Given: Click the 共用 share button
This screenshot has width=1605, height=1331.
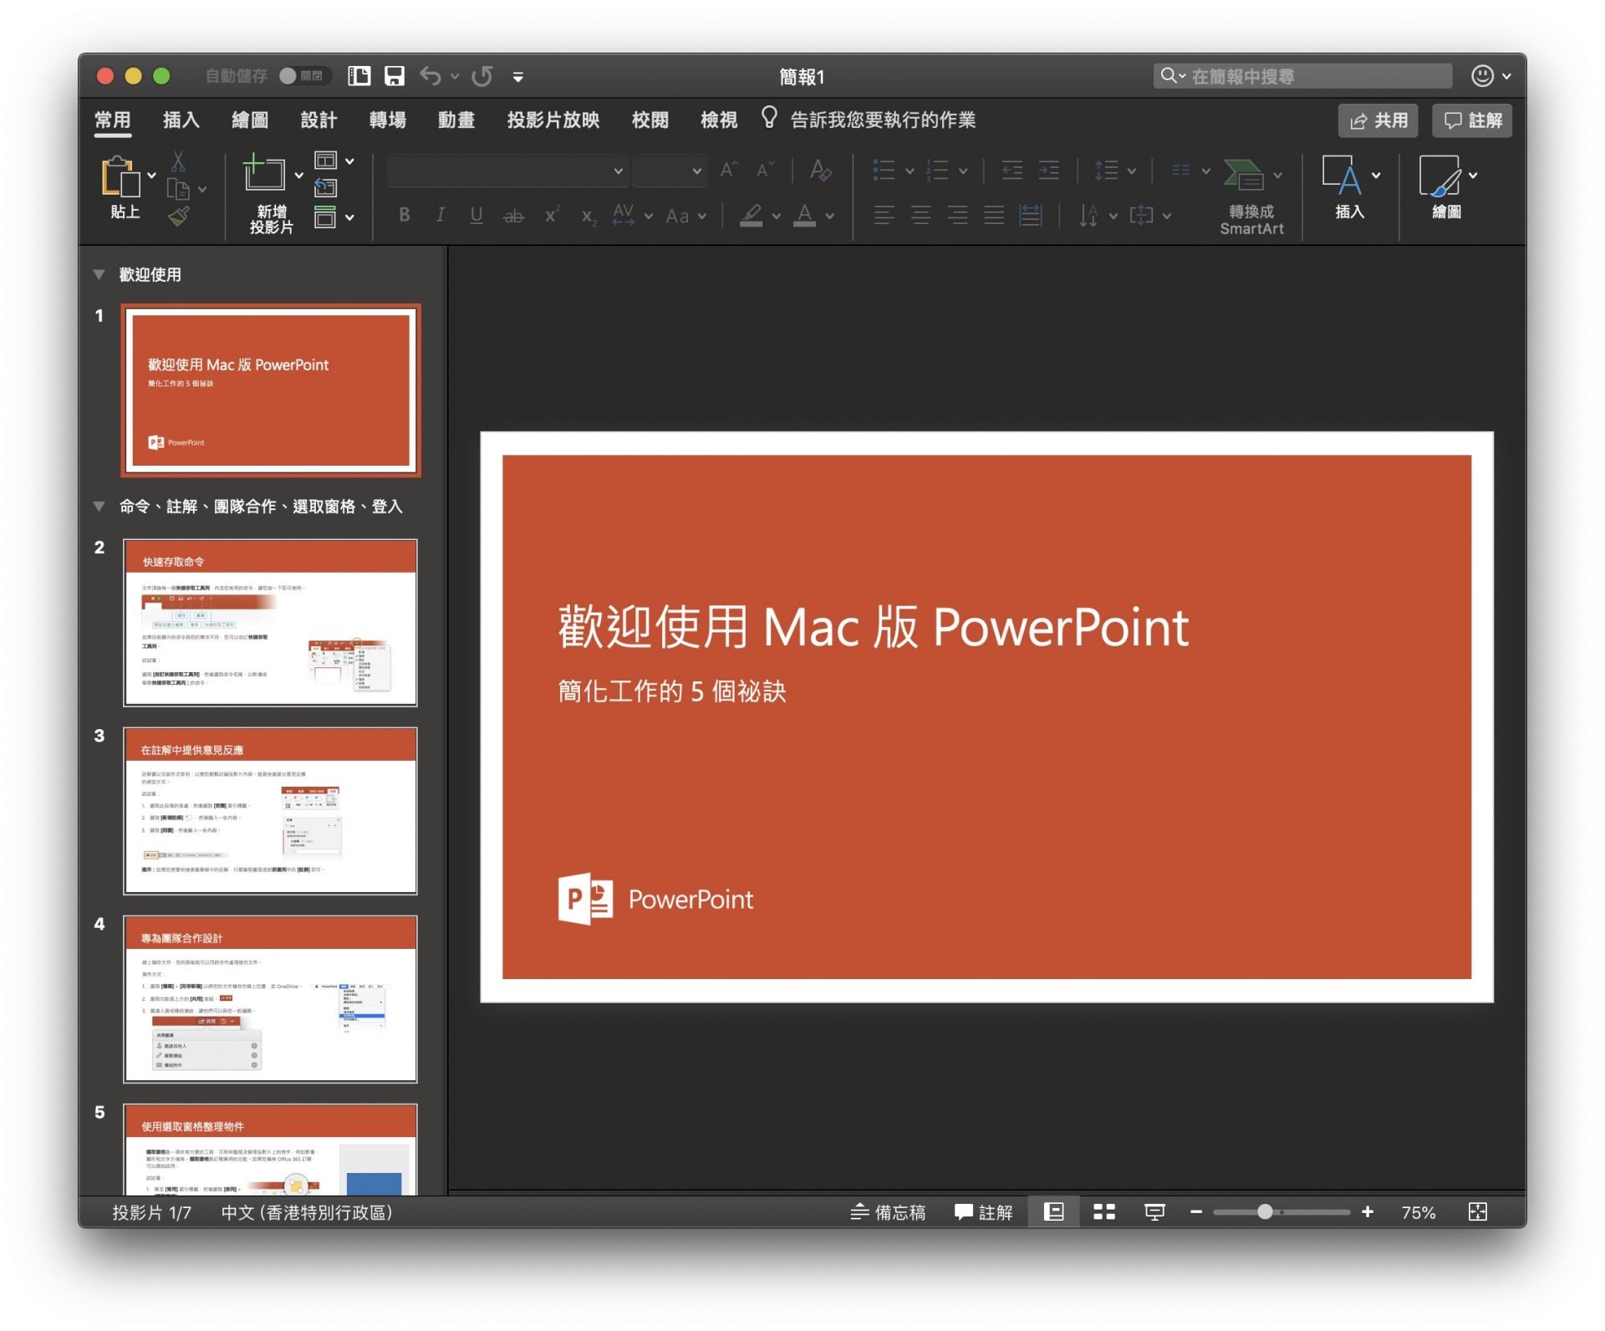Looking at the screenshot, I should tap(1378, 120).
